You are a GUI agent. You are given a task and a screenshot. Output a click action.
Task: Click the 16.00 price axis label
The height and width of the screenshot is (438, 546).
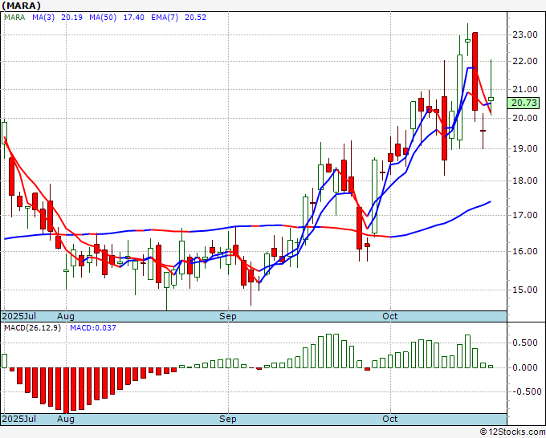[525, 251]
